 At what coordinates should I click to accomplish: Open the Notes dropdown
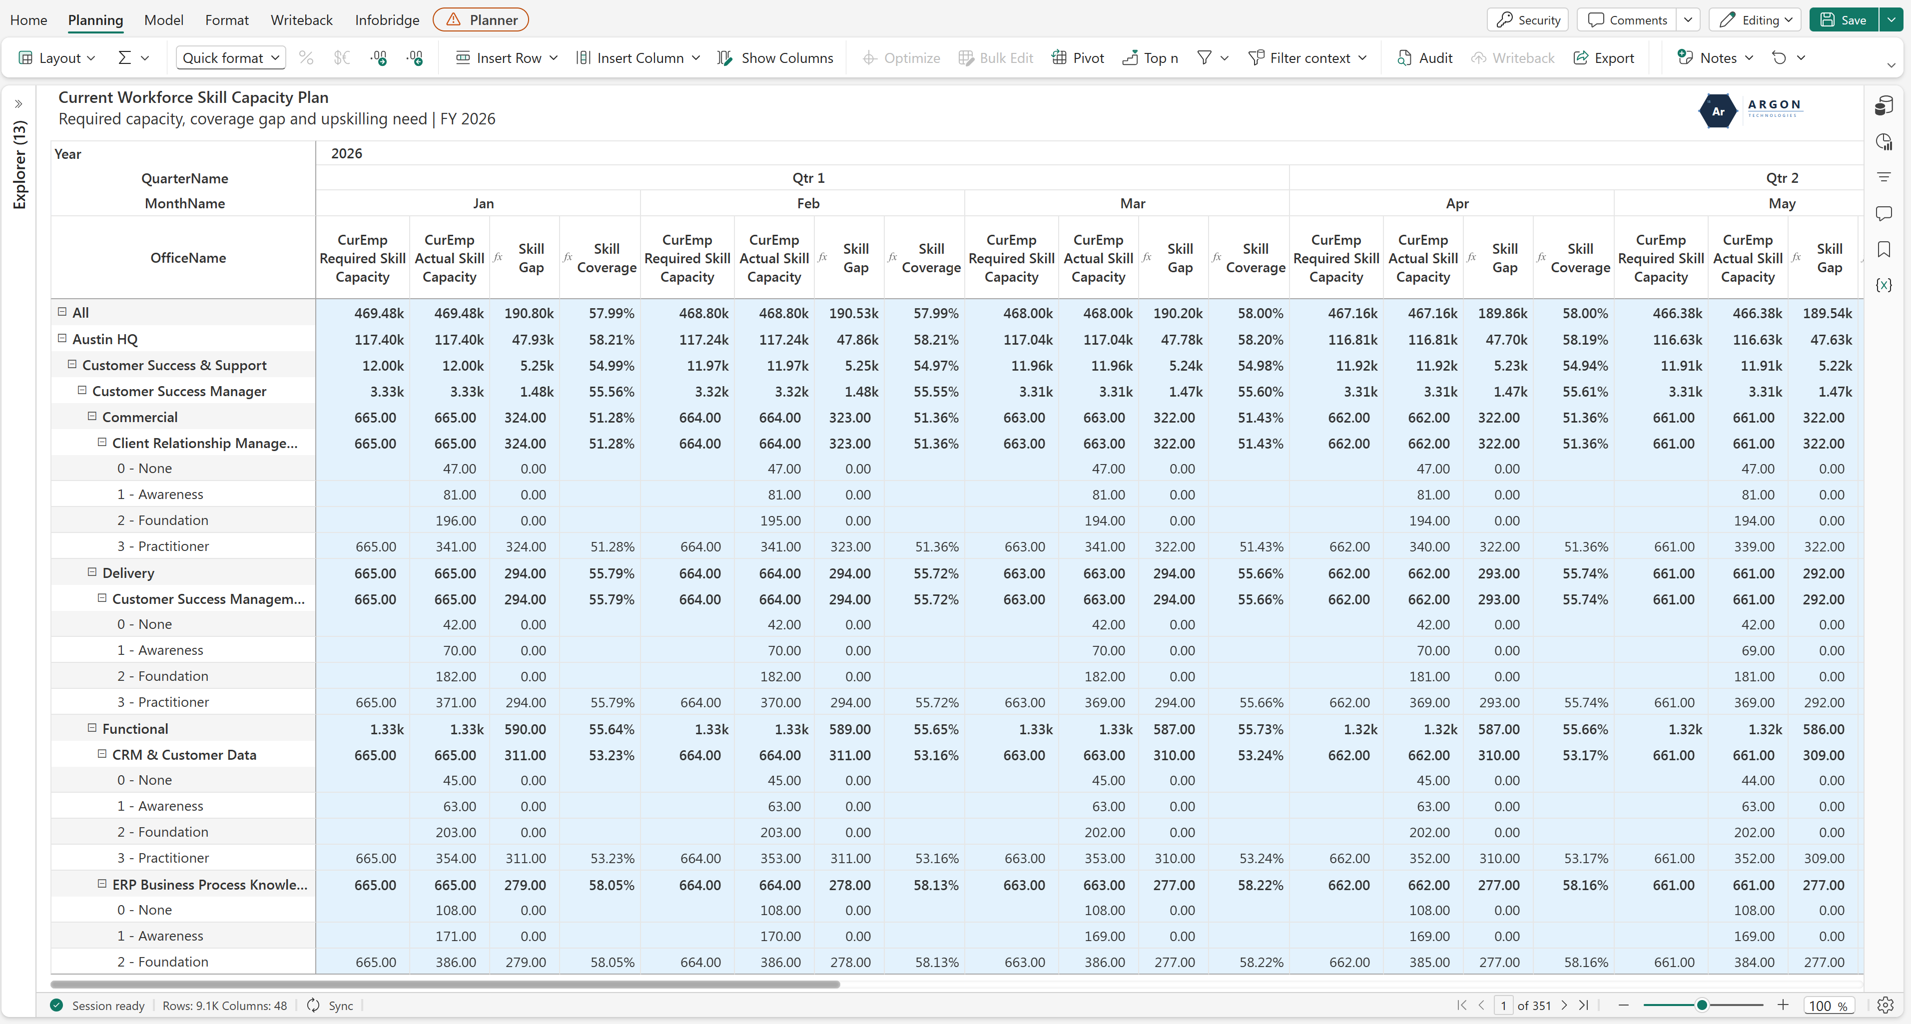pyautogui.click(x=1716, y=58)
